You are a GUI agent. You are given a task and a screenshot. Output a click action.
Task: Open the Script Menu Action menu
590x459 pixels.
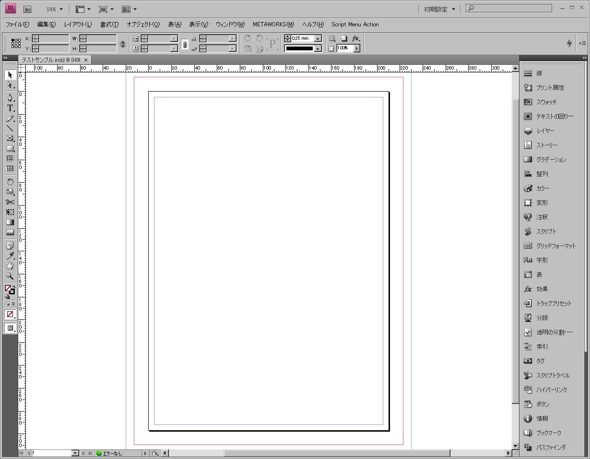tap(355, 24)
